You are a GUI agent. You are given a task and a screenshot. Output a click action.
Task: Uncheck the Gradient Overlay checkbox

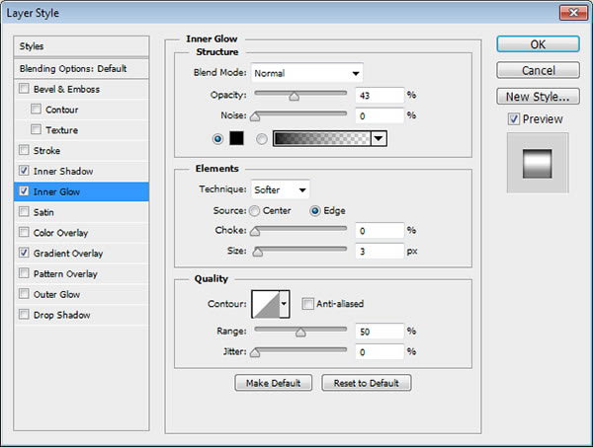pos(24,253)
